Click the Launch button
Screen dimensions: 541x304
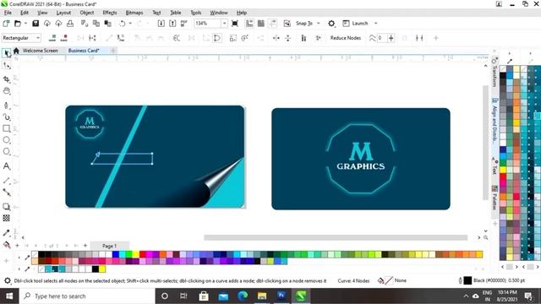click(356, 24)
